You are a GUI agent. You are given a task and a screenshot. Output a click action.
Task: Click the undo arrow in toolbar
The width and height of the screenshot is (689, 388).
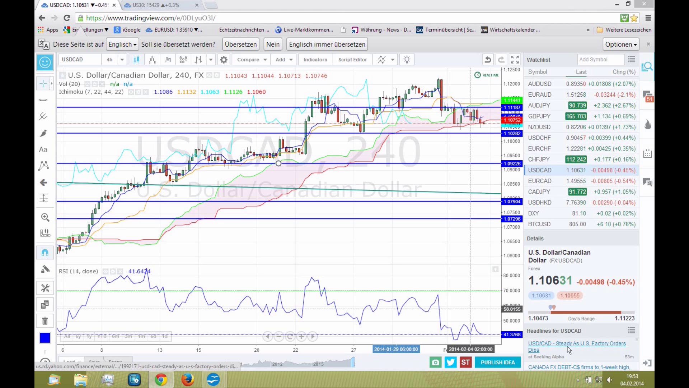tap(488, 60)
